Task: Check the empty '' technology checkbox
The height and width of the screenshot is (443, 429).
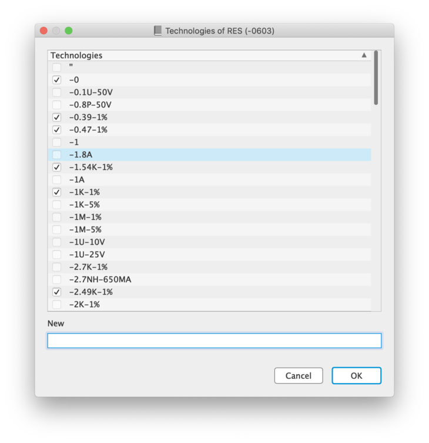Action: pos(57,67)
